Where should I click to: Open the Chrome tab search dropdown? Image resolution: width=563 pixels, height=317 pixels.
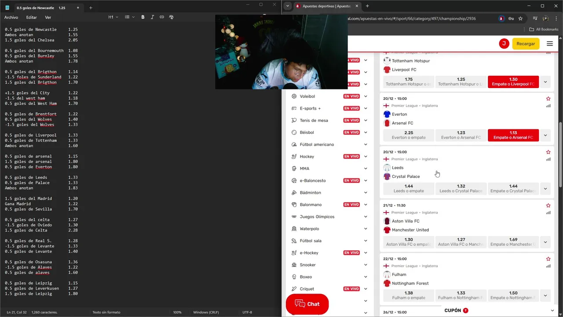tap(288, 6)
